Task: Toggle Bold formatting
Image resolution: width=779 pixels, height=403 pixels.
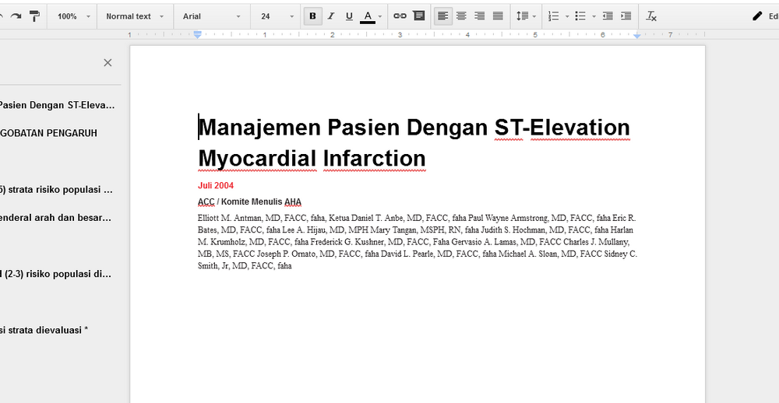Action: pos(312,16)
